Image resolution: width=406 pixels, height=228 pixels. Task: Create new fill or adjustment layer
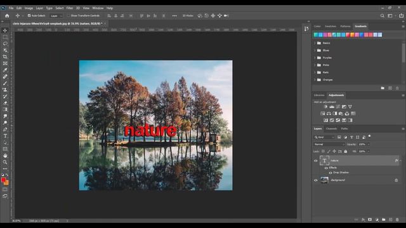pos(377,220)
